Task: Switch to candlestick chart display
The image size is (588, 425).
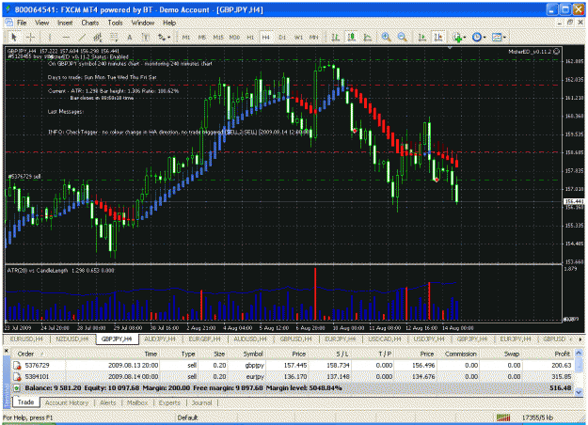Action: tap(351, 37)
